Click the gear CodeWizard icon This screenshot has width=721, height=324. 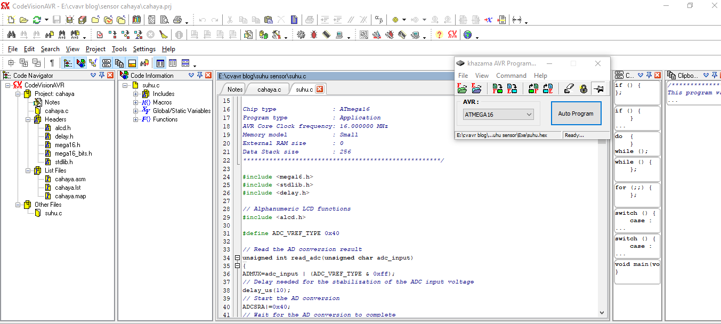click(301, 35)
